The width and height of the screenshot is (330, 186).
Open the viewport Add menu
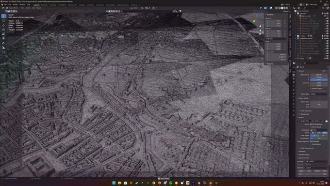pos(33,8)
